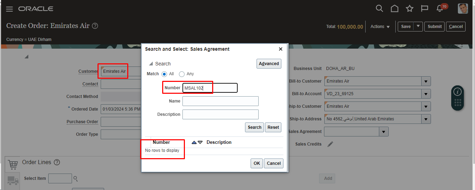Click help icon beside Create Order title
Image resolution: width=475 pixels, height=190 pixels.
coord(95,26)
